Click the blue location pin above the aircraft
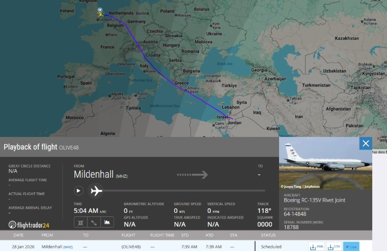 (x=100, y=10)
